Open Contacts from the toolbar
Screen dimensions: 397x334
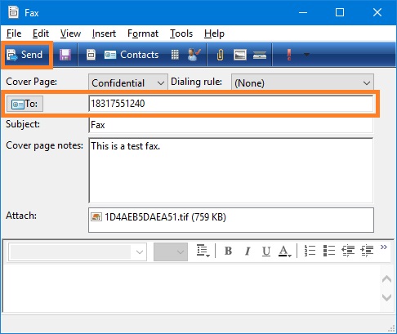(132, 55)
